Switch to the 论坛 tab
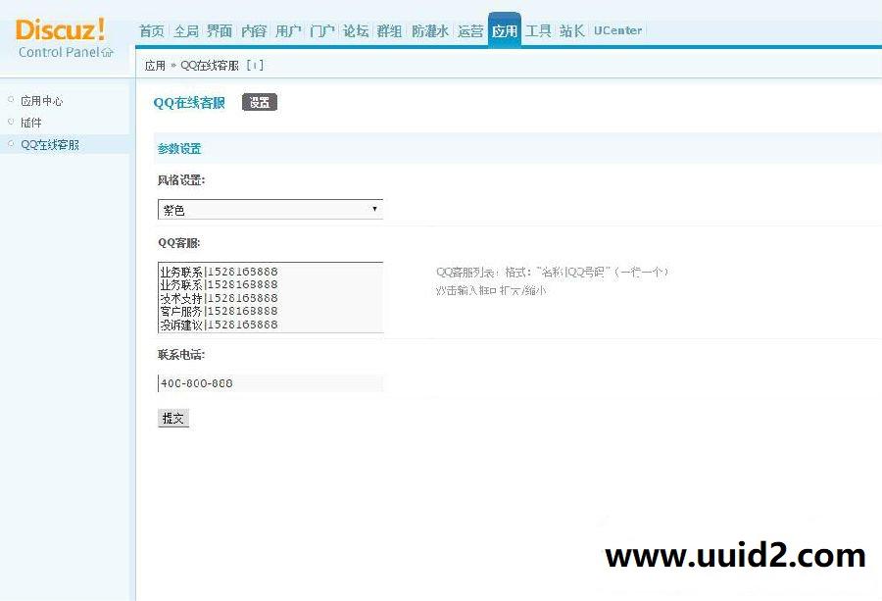Viewport: 882px width, 601px height. pyautogui.click(x=355, y=30)
